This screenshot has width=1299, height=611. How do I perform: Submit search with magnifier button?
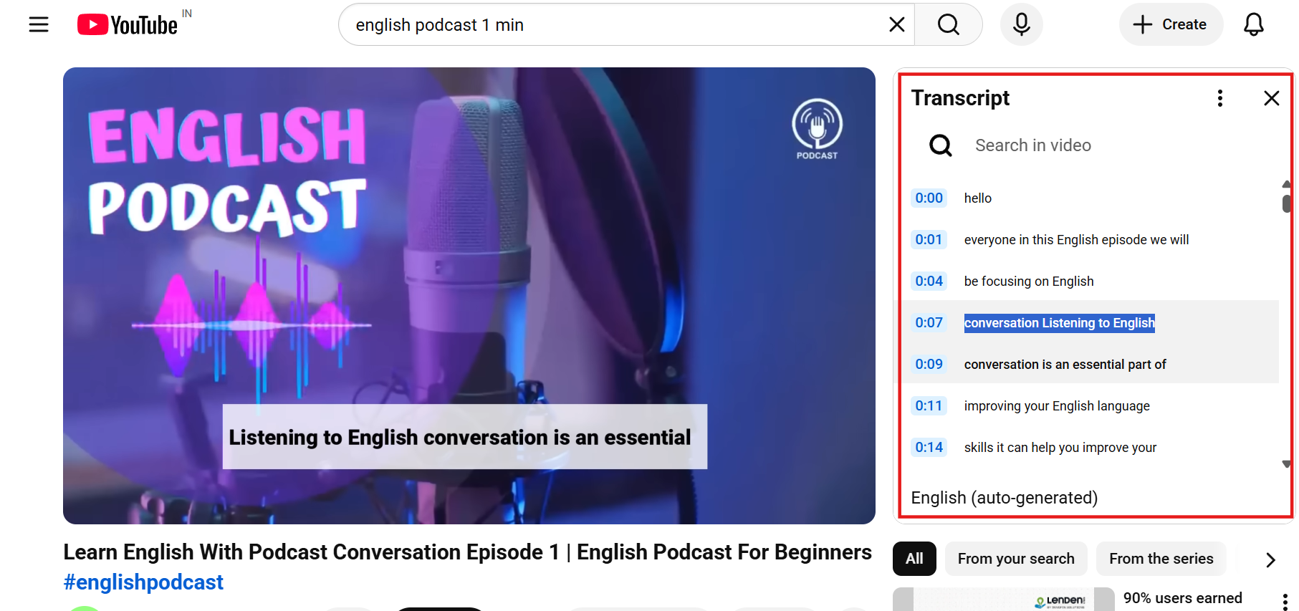tap(949, 24)
